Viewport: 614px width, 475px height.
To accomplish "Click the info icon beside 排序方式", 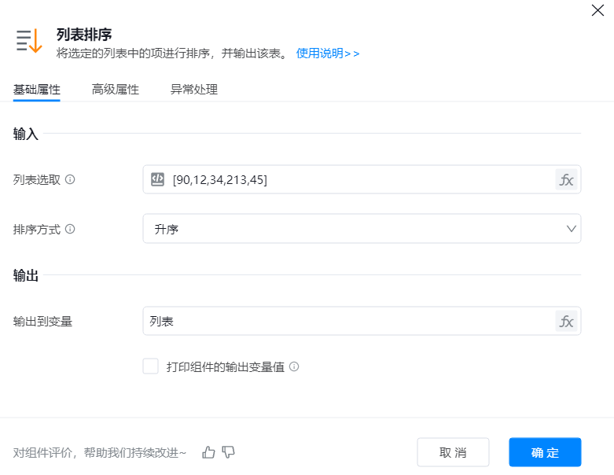I will pos(70,230).
